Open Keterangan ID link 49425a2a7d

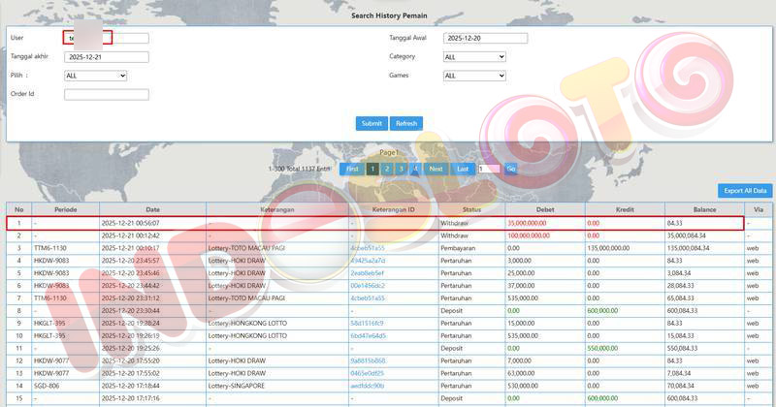(368, 261)
